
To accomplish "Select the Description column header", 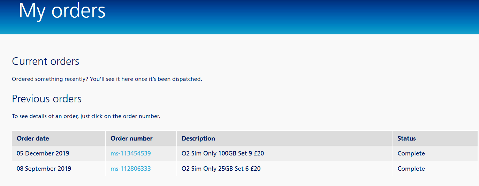I will (198, 138).
